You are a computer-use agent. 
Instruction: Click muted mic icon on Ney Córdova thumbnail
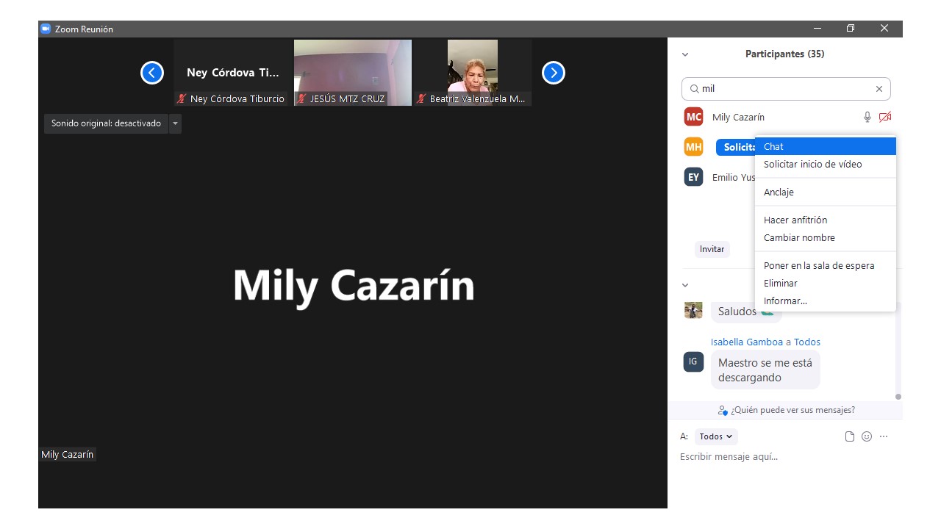point(182,98)
